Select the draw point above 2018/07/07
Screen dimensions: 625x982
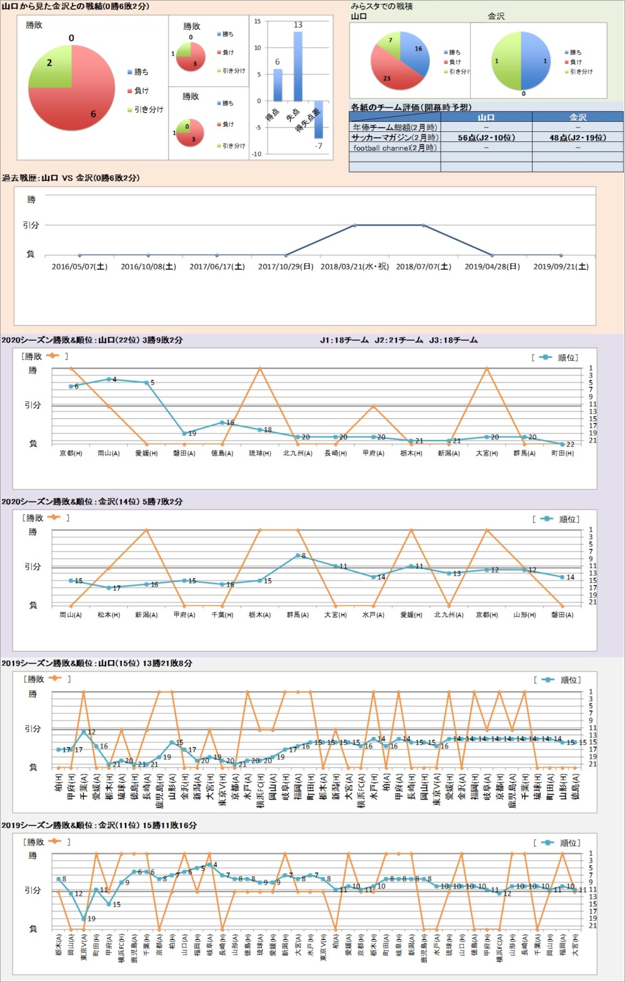423,225
